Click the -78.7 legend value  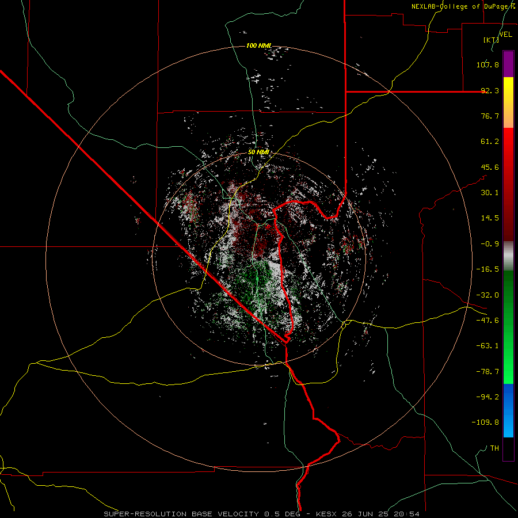(x=487, y=372)
